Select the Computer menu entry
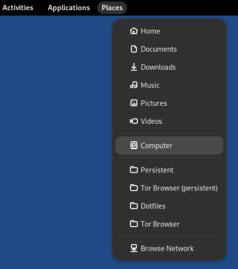This screenshot has height=269, width=238. pos(169,146)
